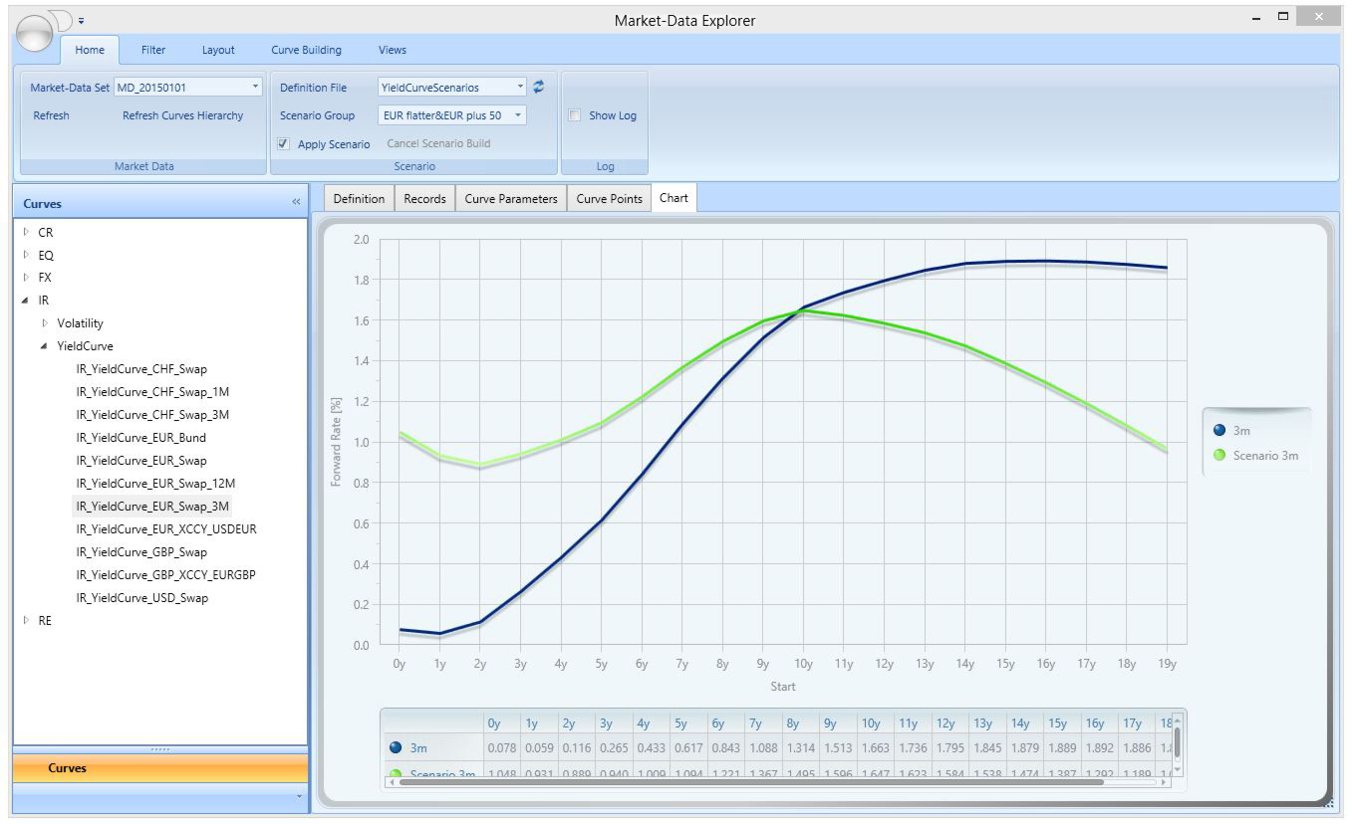Open the quick access toolbar customize arrow
This screenshot has height=824, width=1352.
point(81,19)
